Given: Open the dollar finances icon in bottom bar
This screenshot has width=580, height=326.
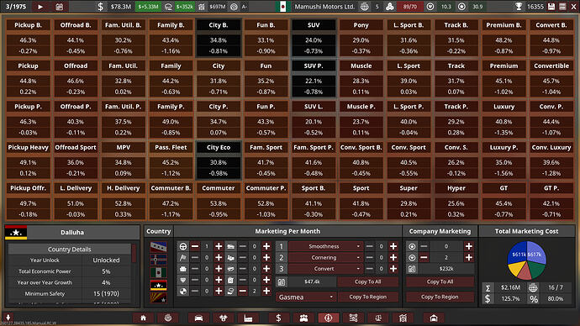Looking at the screenshot, I should point(278,318).
